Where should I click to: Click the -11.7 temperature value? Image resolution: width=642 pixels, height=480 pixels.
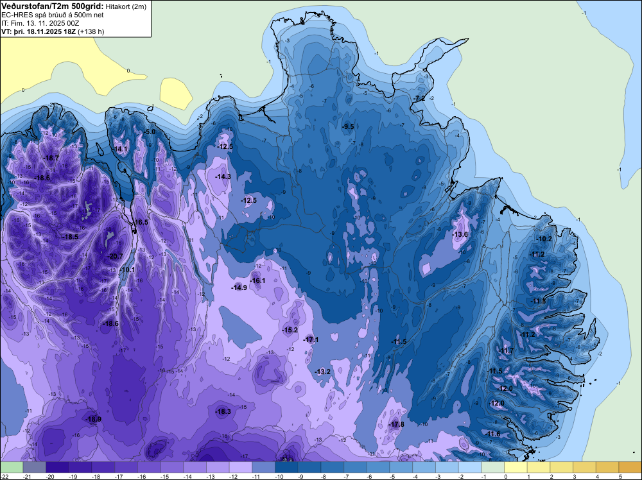click(507, 350)
